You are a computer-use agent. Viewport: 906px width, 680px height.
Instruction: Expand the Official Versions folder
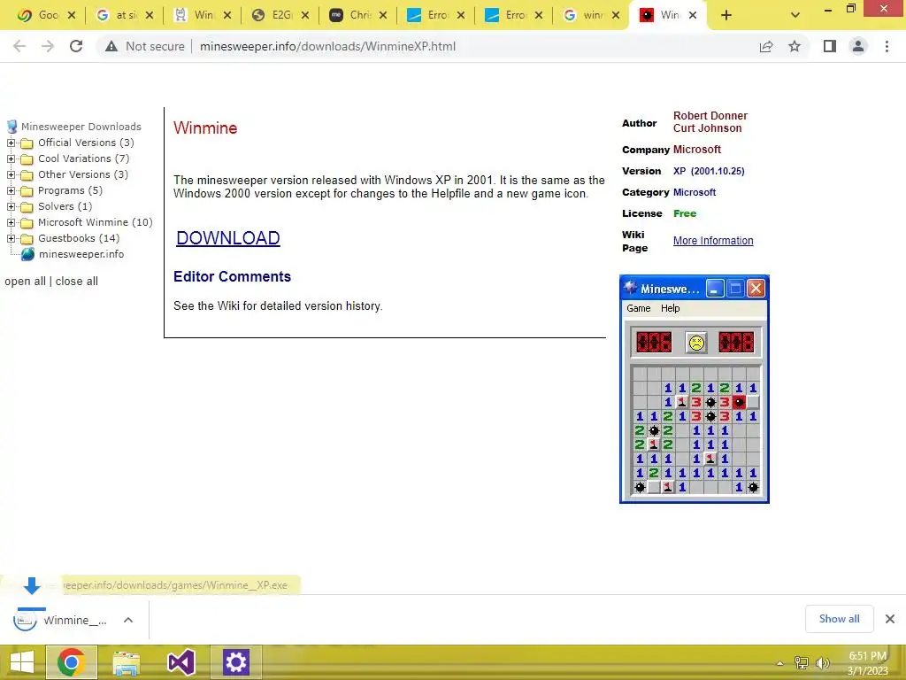pyautogui.click(x=11, y=143)
